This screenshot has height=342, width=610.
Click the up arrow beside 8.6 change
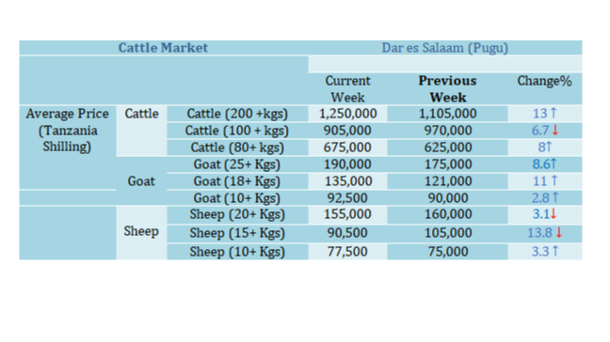point(554,163)
